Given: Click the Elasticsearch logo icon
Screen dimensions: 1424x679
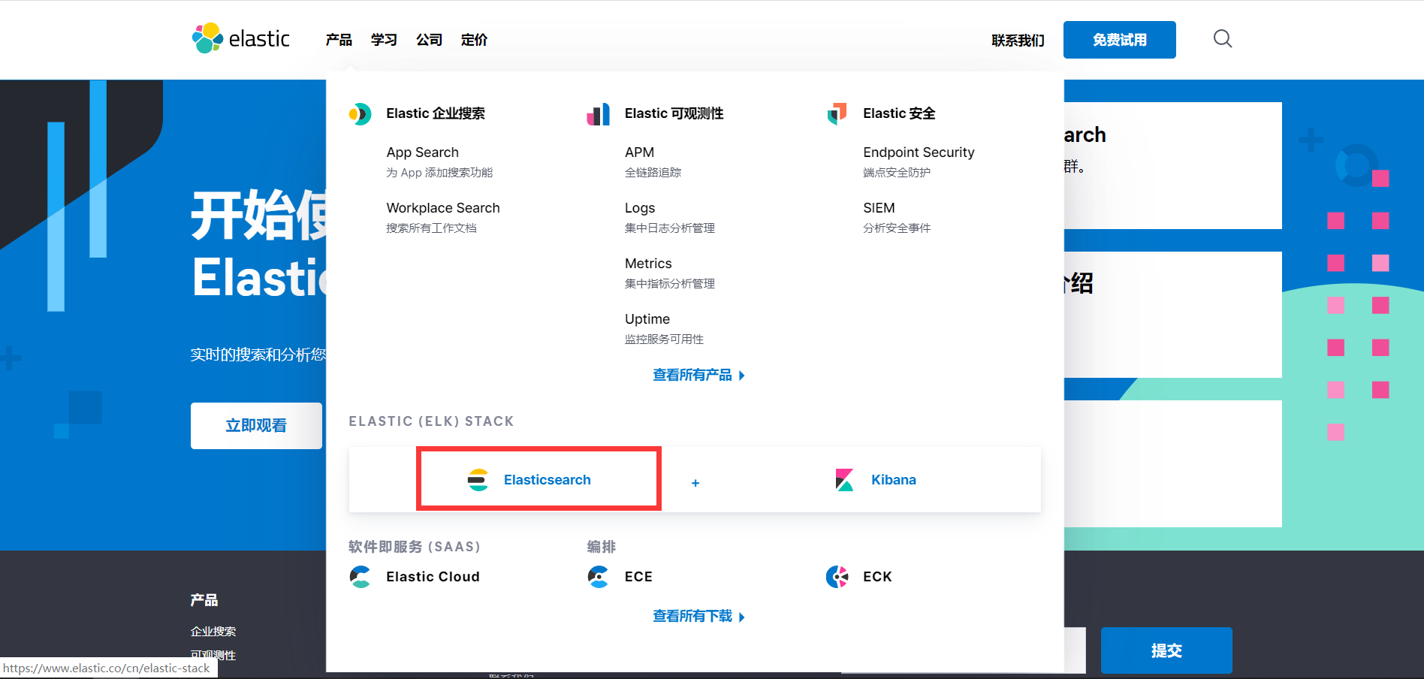Looking at the screenshot, I should click(478, 480).
